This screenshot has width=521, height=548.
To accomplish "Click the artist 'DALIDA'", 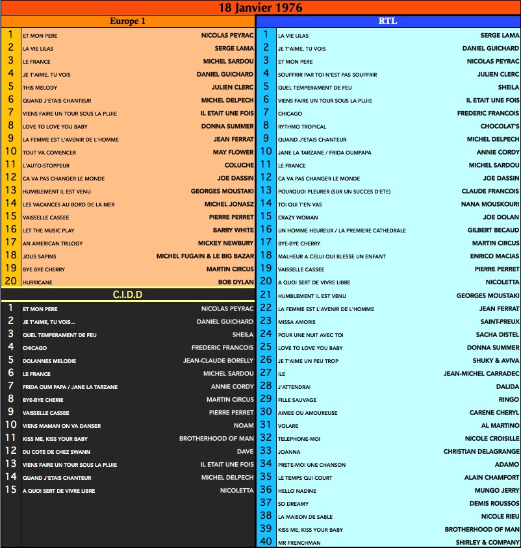I will [x=508, y=386].
